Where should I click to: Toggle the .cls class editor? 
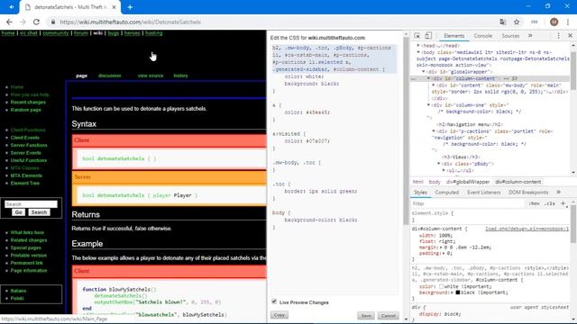click(550, 203)
